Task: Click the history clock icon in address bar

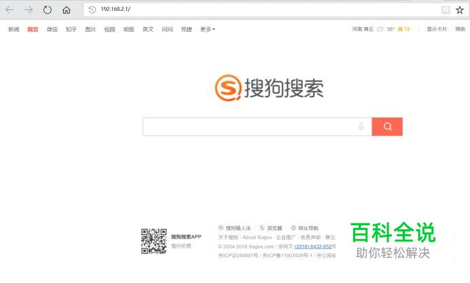Action: pos(92,10)
